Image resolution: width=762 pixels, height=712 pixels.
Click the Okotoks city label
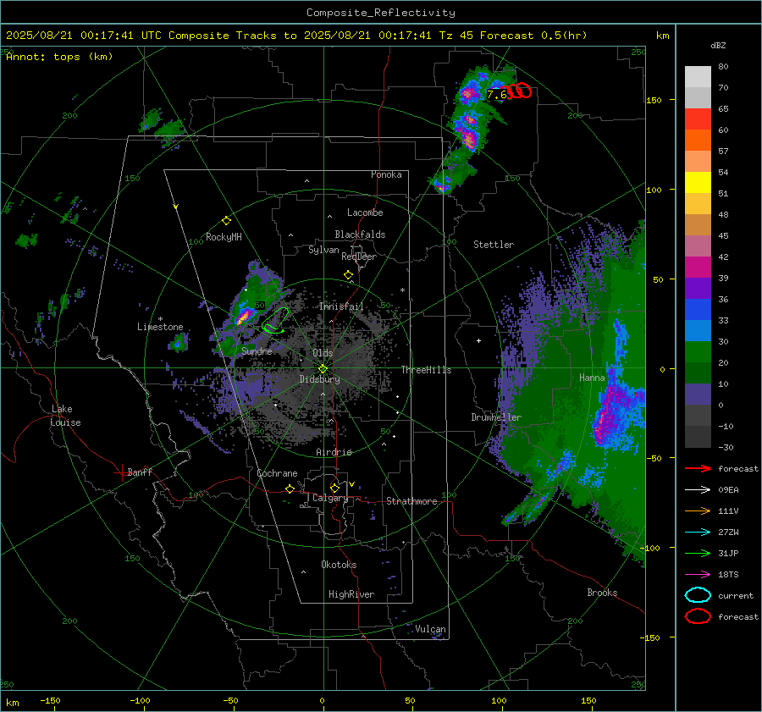pos(339,565)
